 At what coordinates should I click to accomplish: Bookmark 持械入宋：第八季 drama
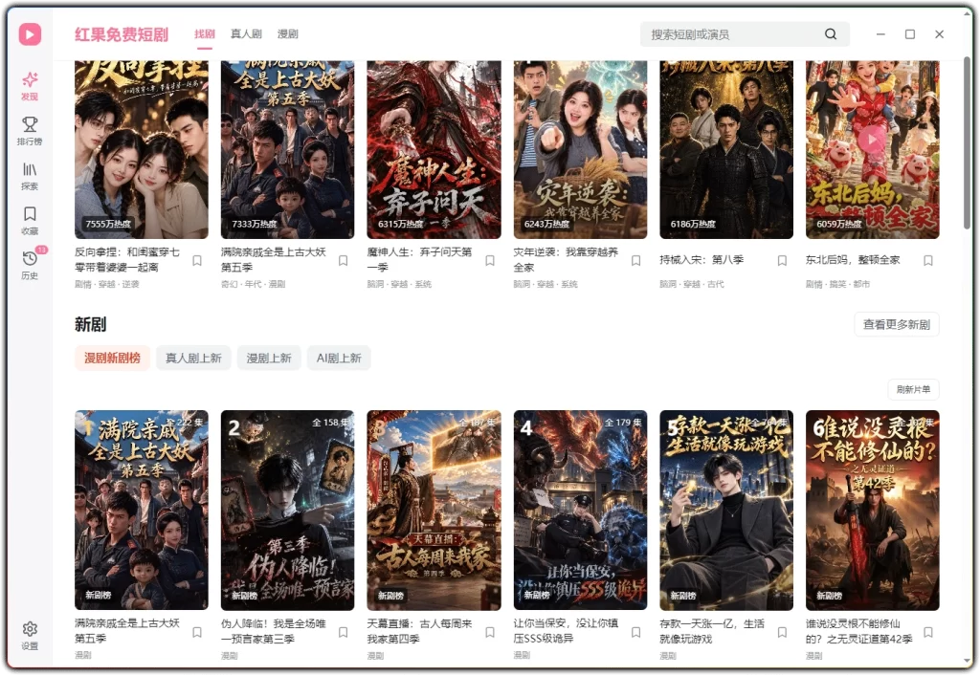(x=782, y=260)
